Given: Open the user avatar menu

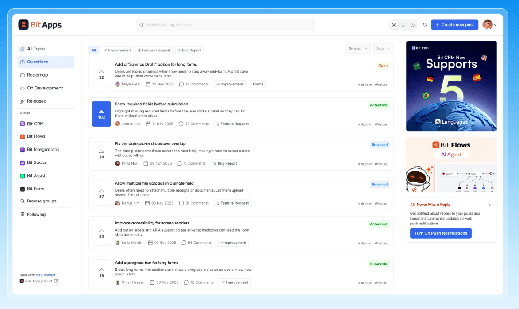Looking at the screenshot, I should click(x=489, y=25).
